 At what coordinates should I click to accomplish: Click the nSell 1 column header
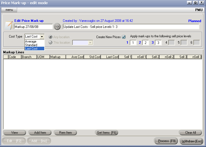click(x=139, y=57)
